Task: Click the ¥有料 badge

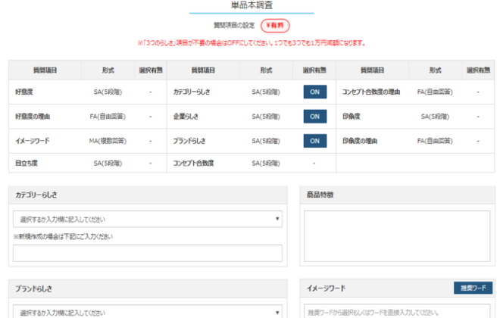Action: coord(275,26)
